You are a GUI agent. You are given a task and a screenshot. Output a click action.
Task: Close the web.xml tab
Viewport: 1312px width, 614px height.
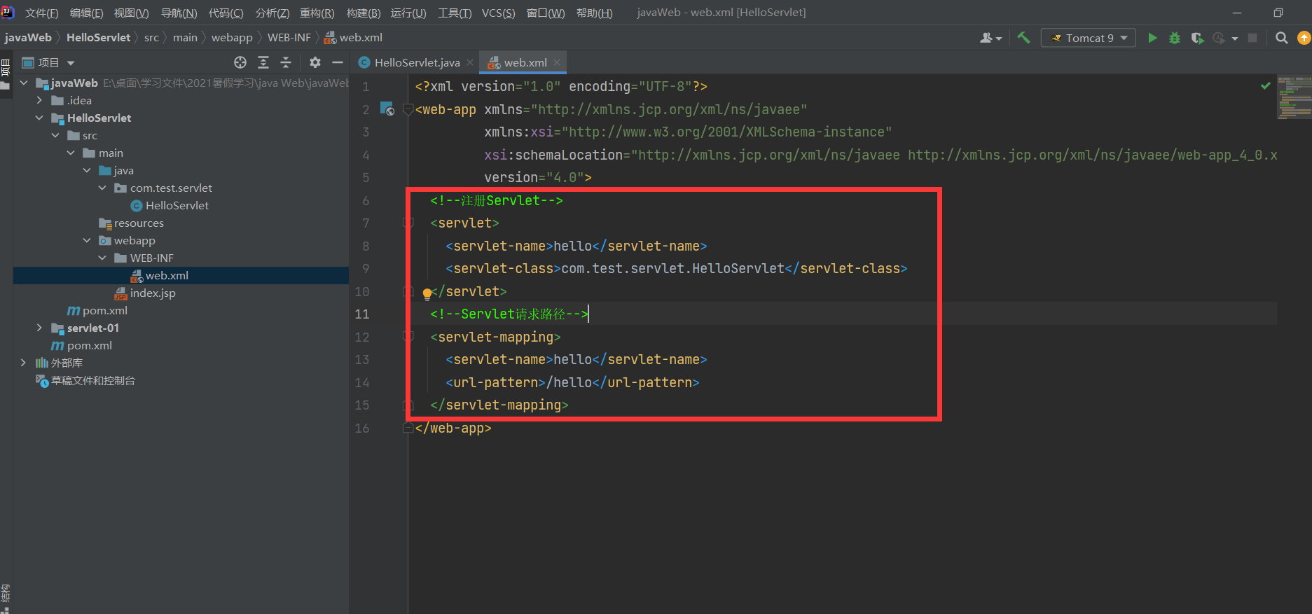[557, 62]
